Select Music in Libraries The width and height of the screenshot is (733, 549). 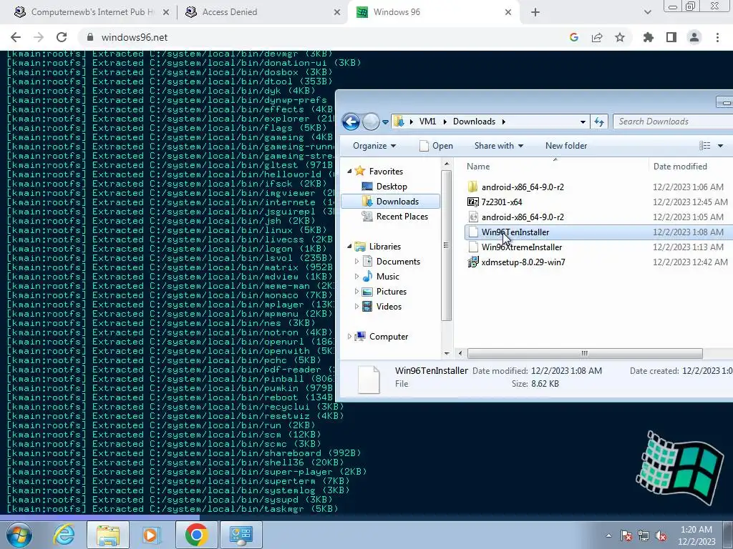point(387,277)
